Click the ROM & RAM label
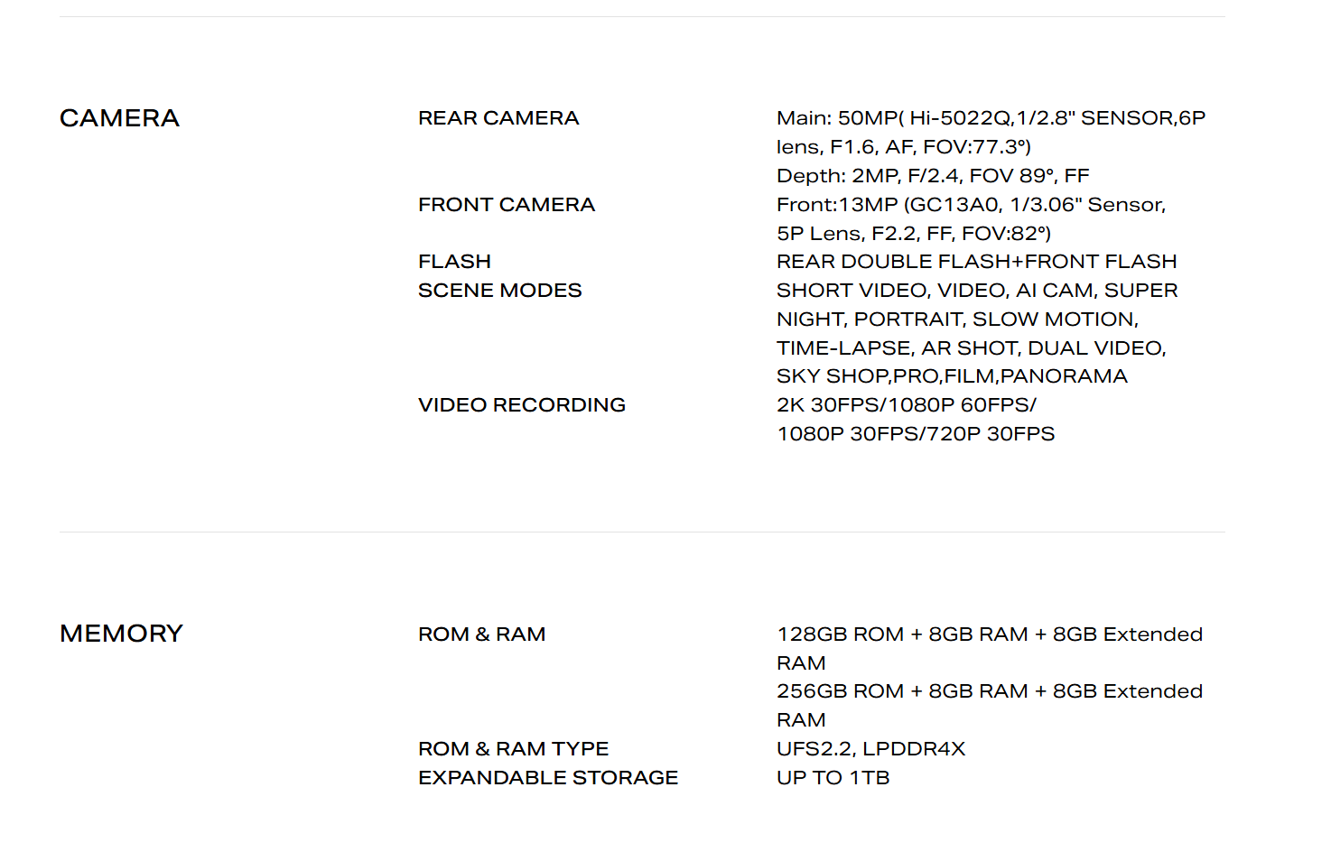Viewport: 1331px width, 852px height. tap(481, 634)
